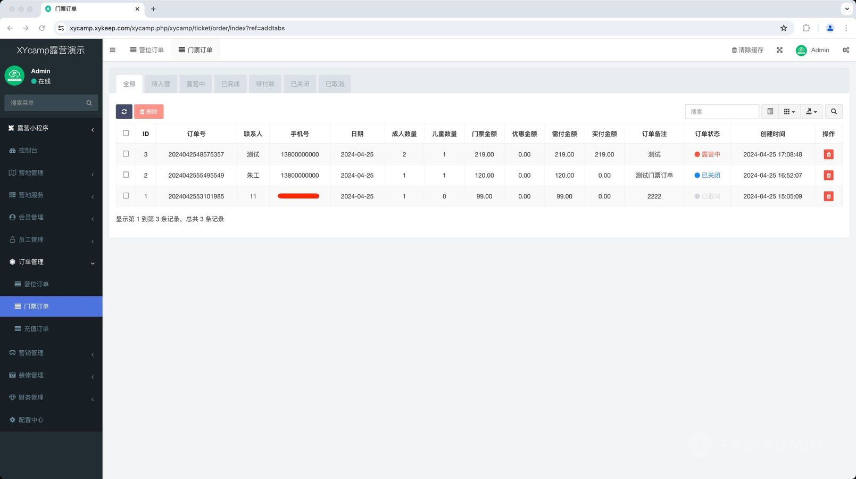Open the columns selector dropdown
Screen dimensions: 856x479
coord(789,112)
